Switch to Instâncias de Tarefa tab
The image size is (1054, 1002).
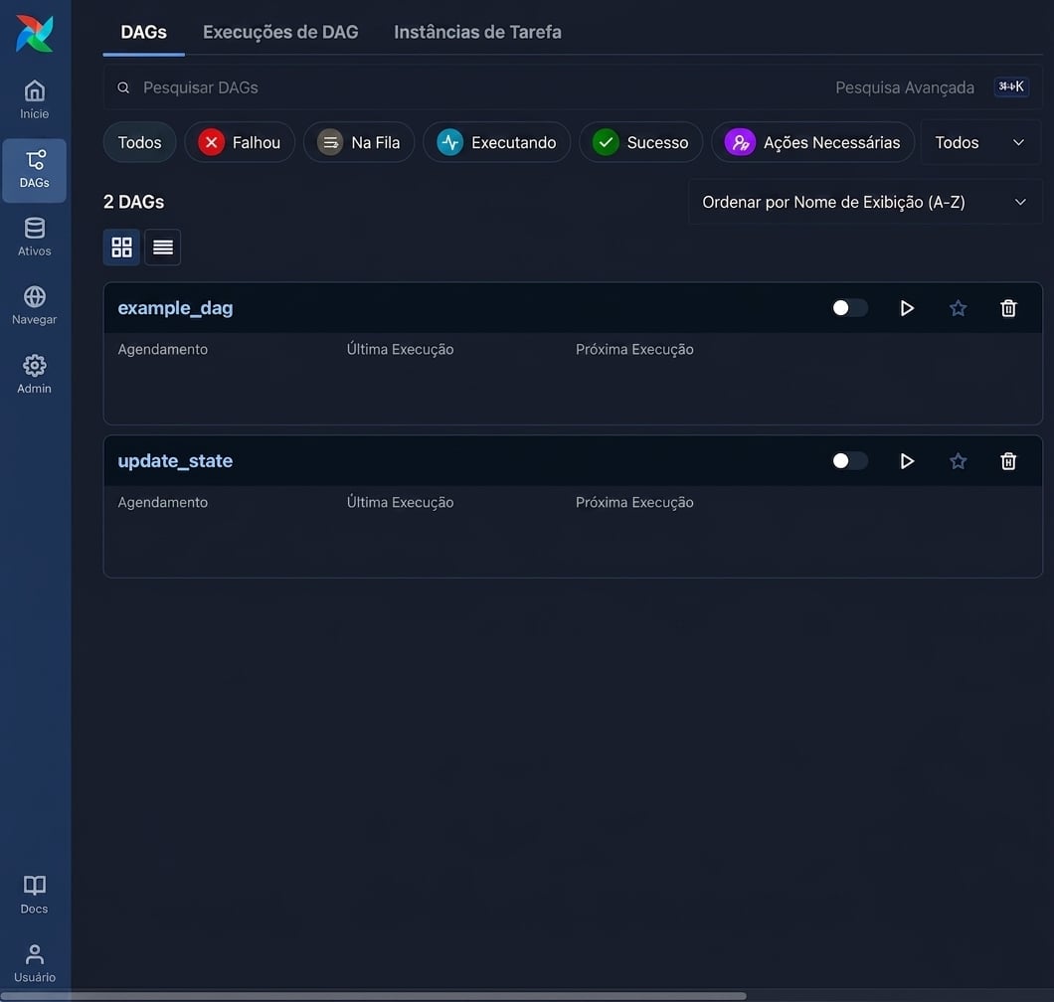477,32
